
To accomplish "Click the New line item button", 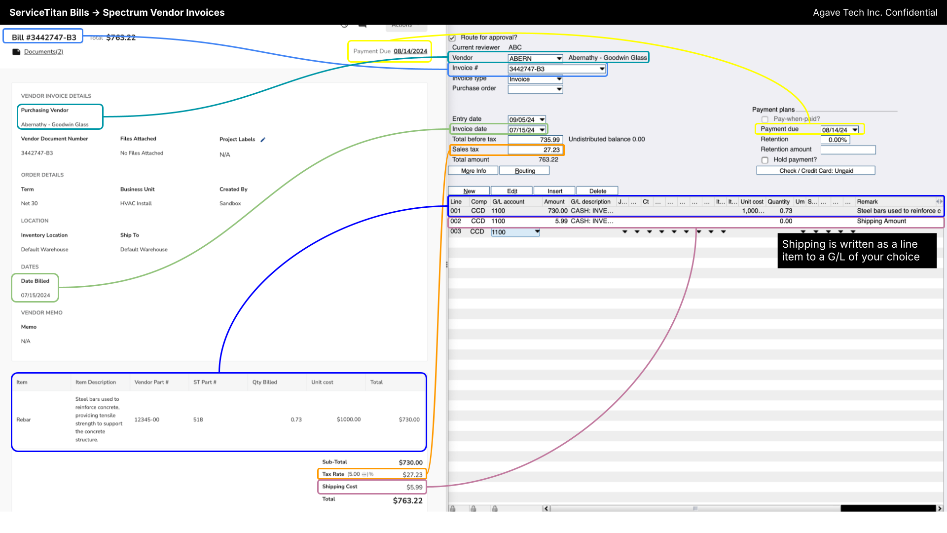I will (x=469, y=190).
